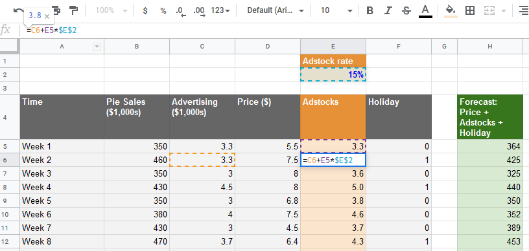Select column B header
Viewport: 529px width, 251px height.
tap(137, 47)
